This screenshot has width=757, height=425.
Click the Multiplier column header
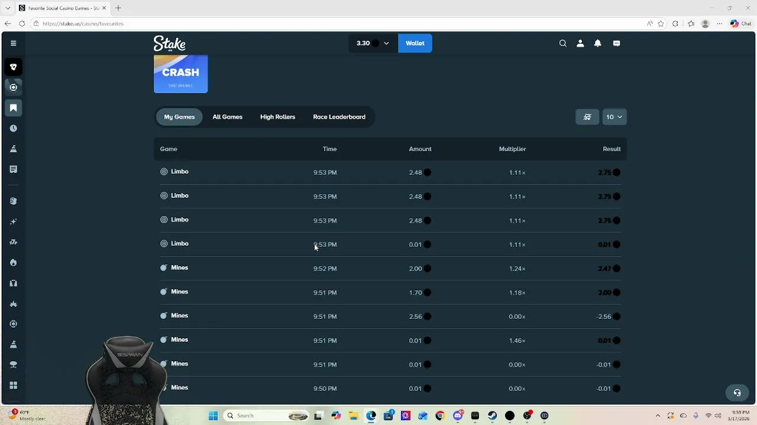(512, 149)
